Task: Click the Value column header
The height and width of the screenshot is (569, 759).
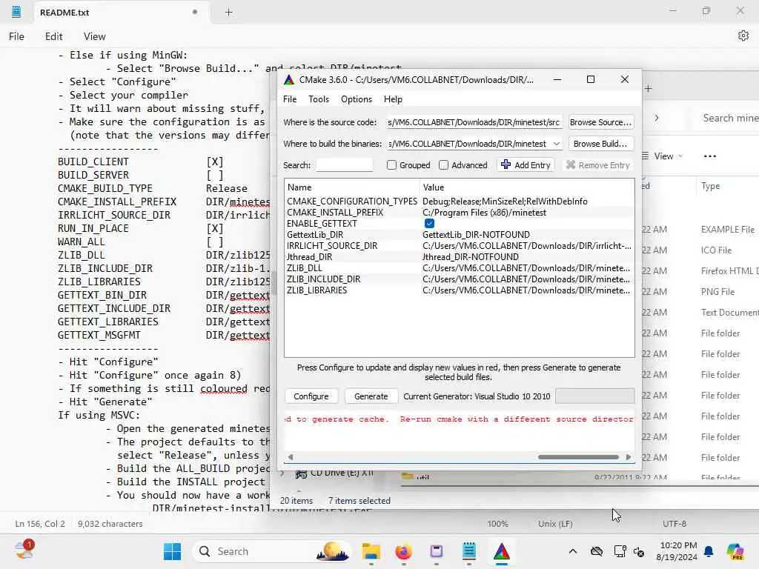Action: tap(527, 187)
